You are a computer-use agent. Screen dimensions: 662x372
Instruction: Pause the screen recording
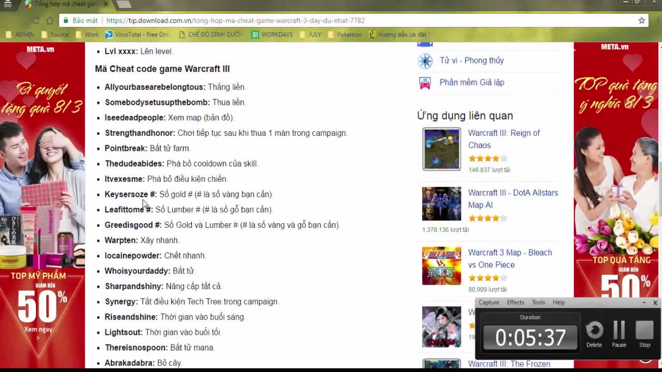coord(619,334)
